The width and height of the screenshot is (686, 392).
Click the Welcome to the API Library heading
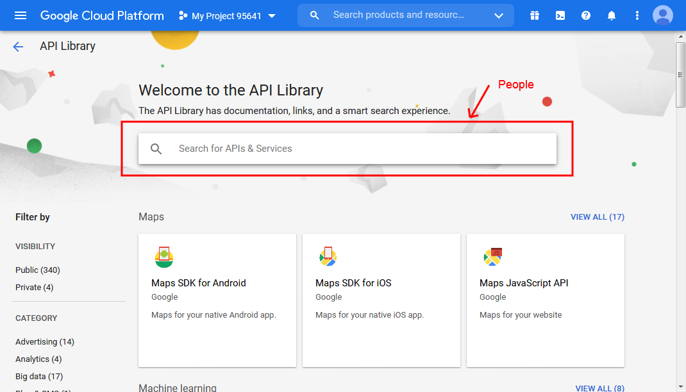[x=231, y=90]
